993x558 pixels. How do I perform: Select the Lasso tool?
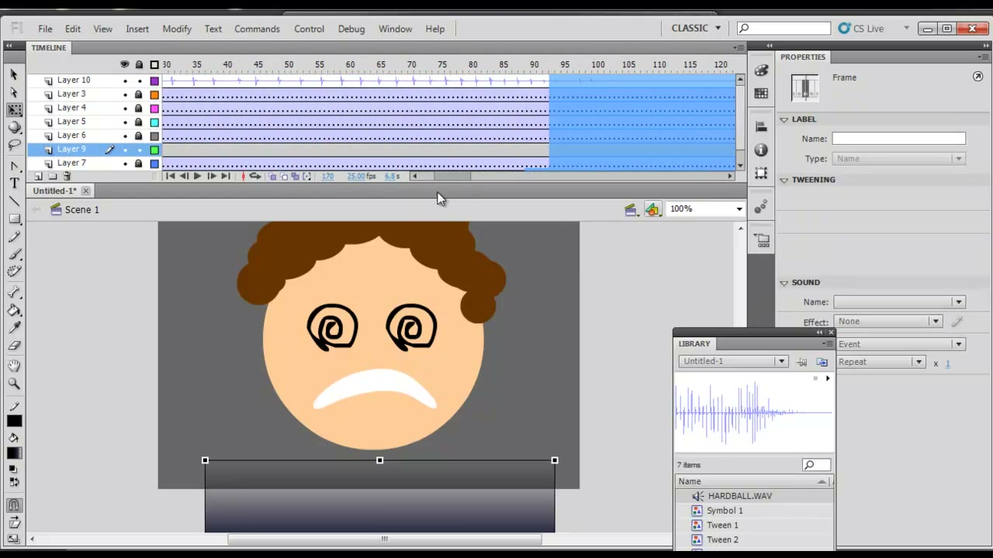(14, 146)
